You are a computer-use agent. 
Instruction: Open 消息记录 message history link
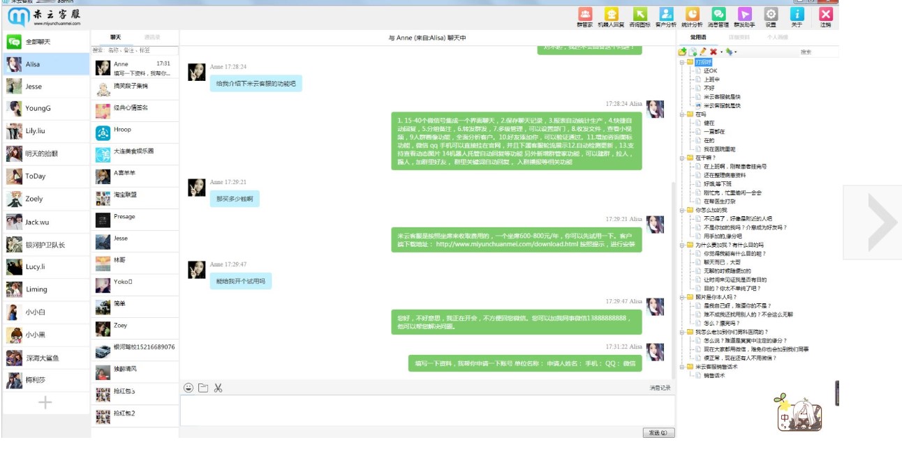click(x=660, y=388)
